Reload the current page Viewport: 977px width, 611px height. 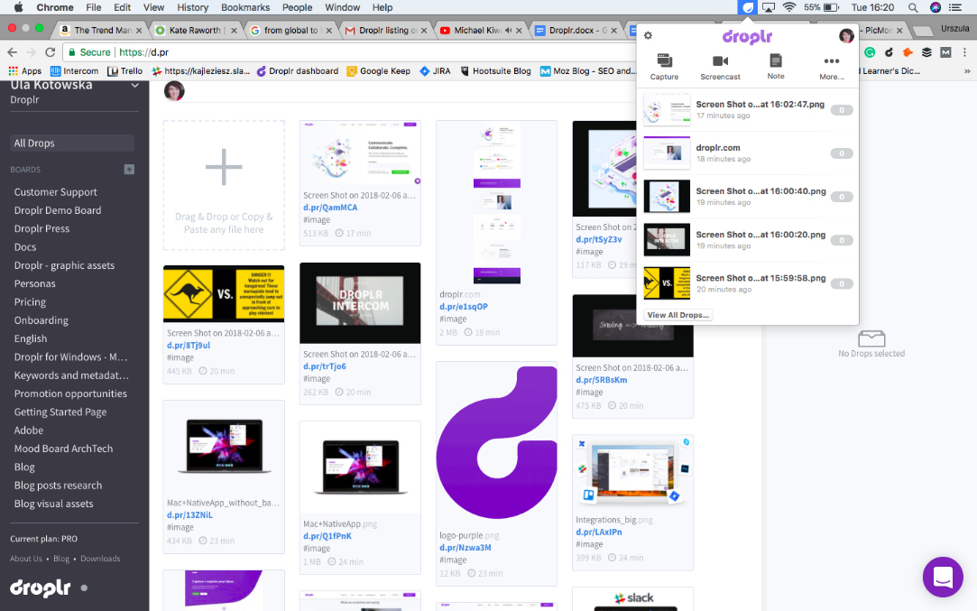(x=51, y=52)
